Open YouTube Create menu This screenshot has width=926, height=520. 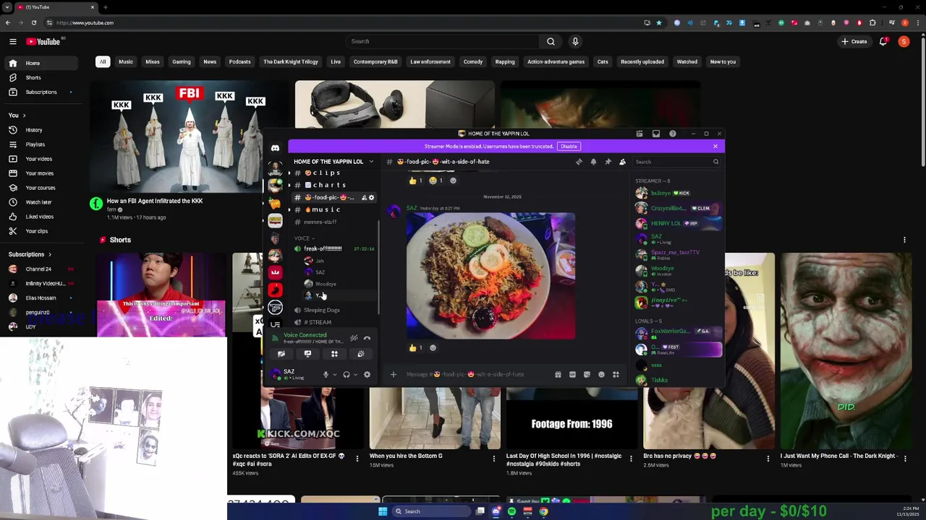click(x=854, y=41)
